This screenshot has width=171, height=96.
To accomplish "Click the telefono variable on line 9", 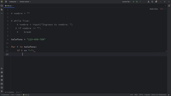I will [17, 39].
